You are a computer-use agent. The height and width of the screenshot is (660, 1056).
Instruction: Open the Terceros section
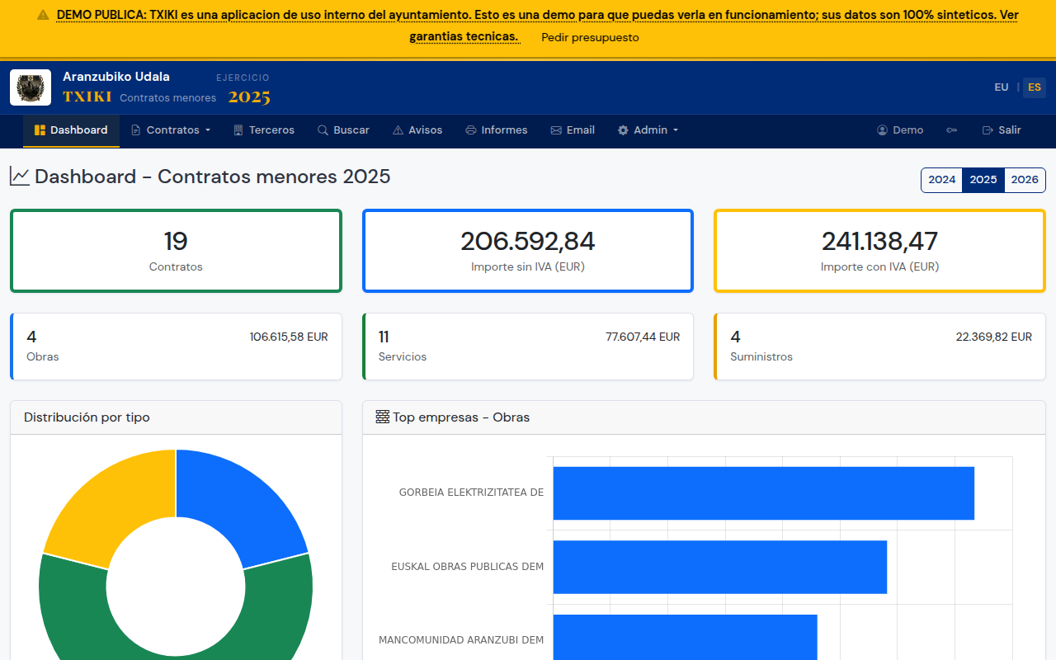[x=264, y=130]
